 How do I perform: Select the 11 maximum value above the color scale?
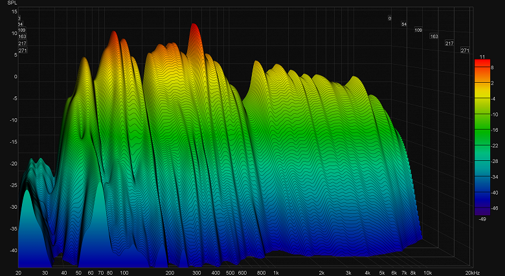tap(482, 57)
